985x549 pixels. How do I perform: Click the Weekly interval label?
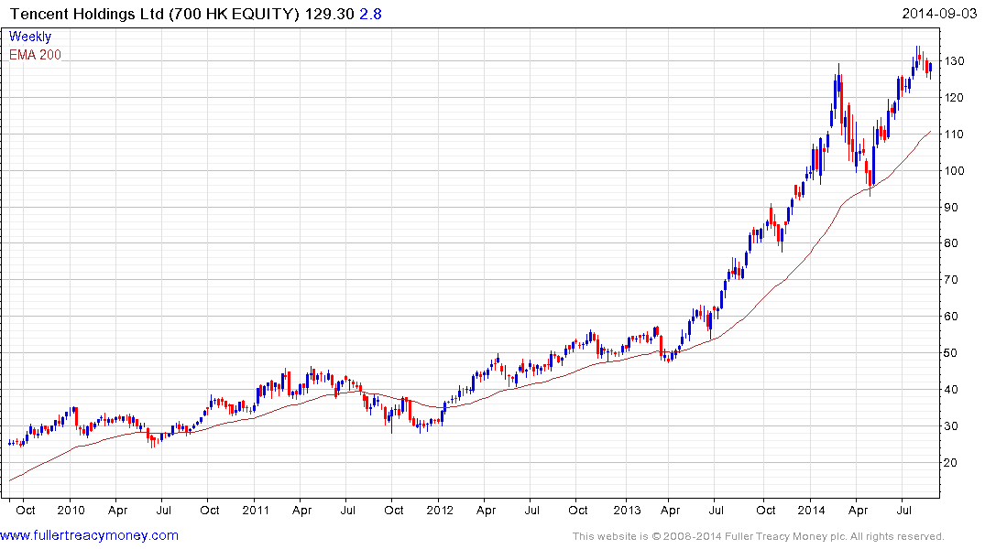click(x=30, y=37)
